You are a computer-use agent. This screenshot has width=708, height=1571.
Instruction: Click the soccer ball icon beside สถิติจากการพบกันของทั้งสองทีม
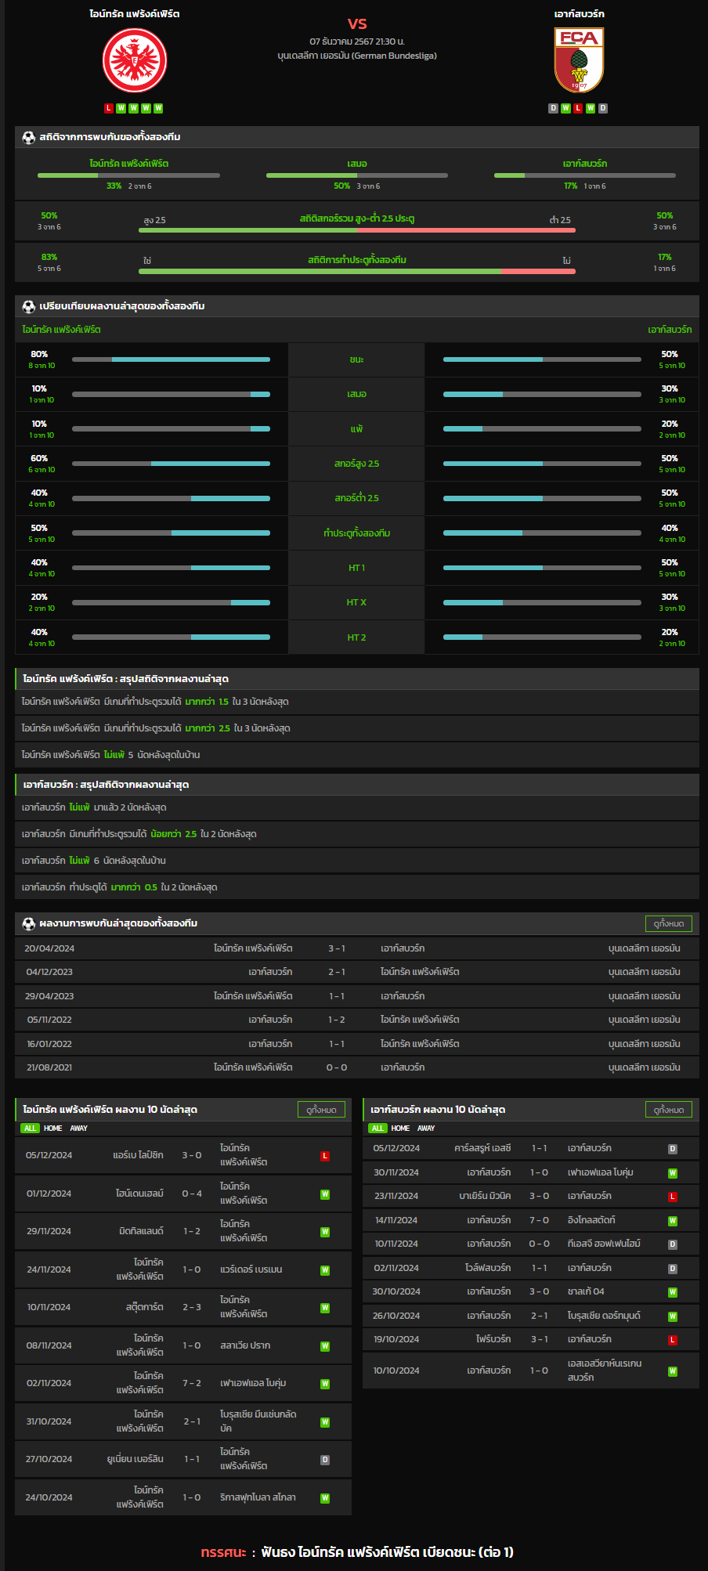(x=29, y=137)
